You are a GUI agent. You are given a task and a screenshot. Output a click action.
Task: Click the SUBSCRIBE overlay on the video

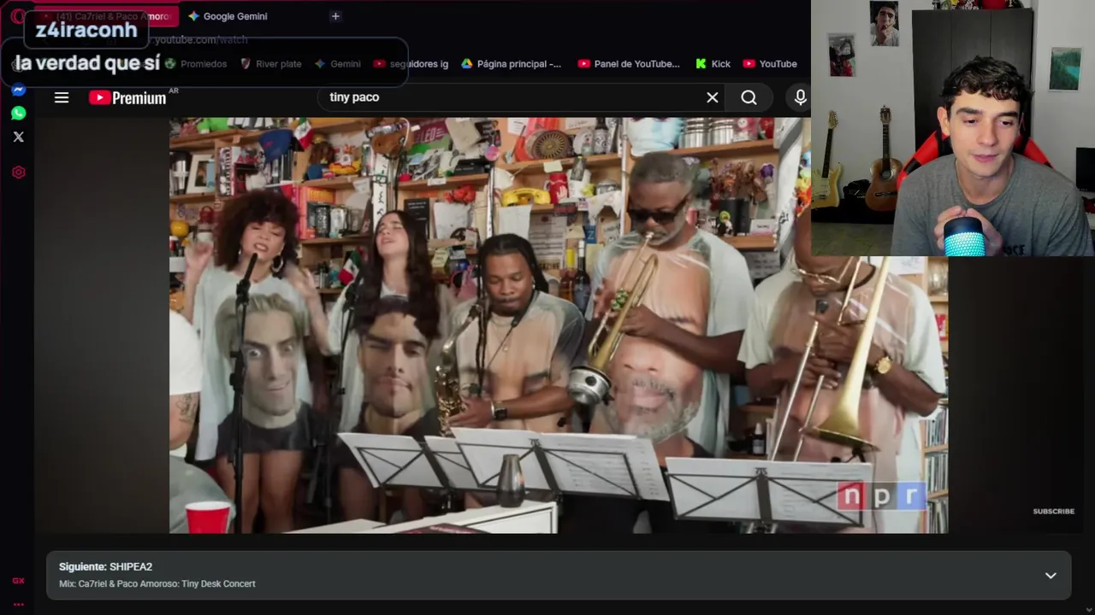point(1053,512)
